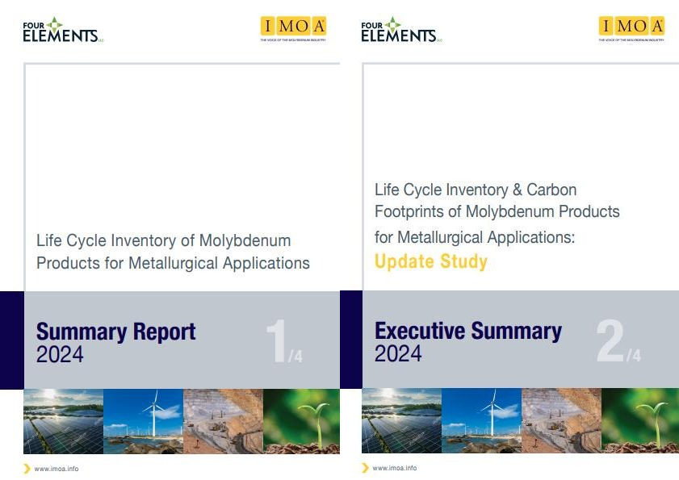Screen dimensions: 679x480
Task: Open the www.imoa.info link on the left cover
Action: (57, 469)
